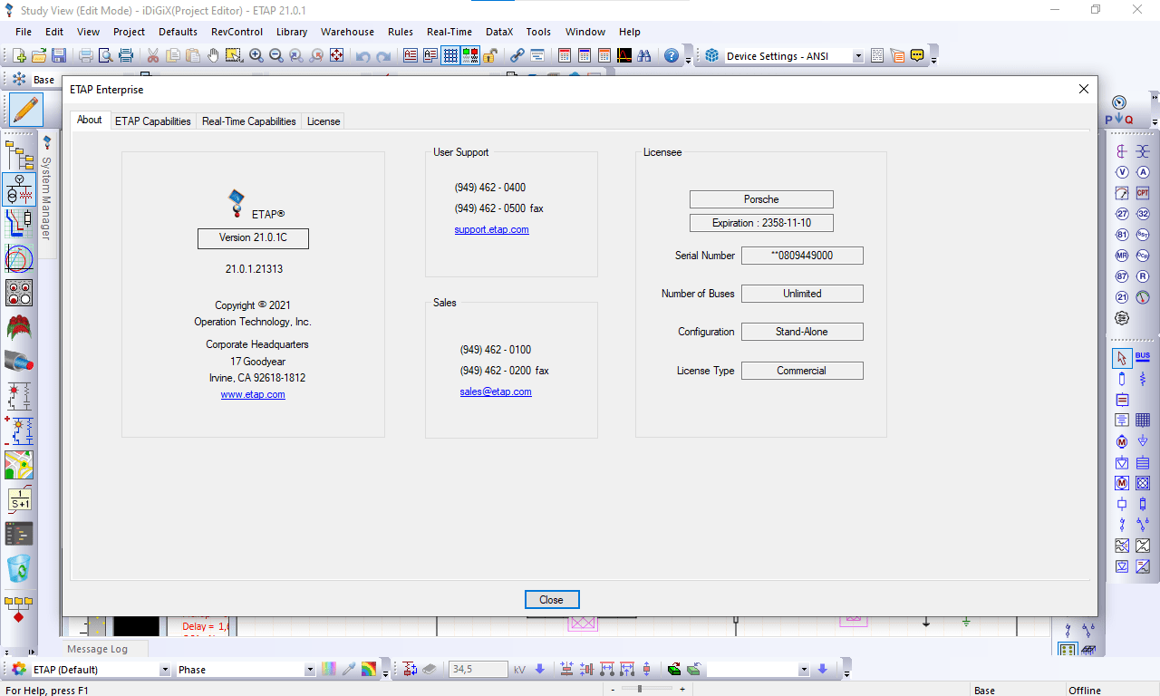Open the empty combo box dropdown in bottom toolbar

click(804, 670)
